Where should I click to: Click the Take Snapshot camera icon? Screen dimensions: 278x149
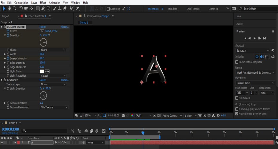(x=123, y=116)
